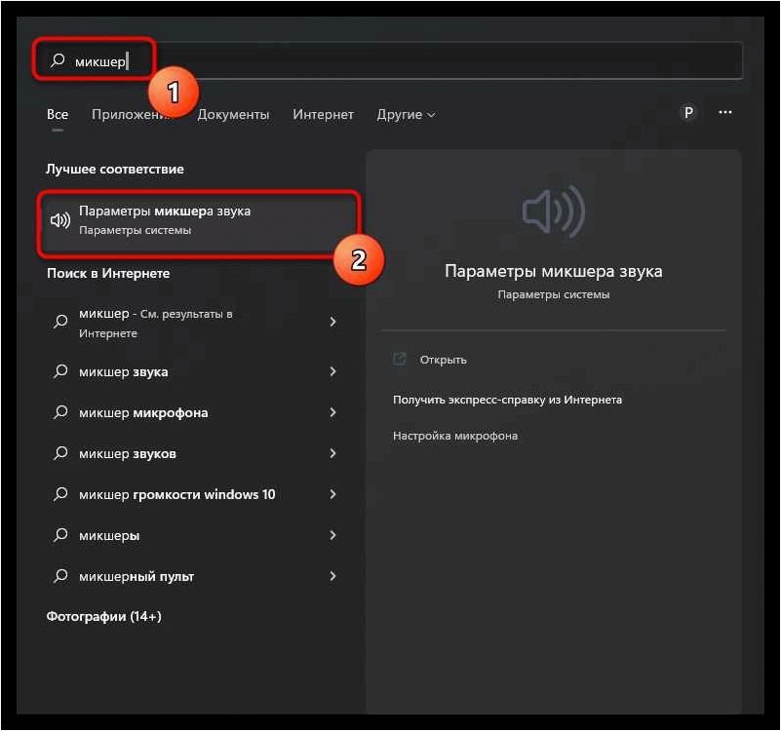Click the search input field with микшер
781x731 pixels.
pos(388,60)
